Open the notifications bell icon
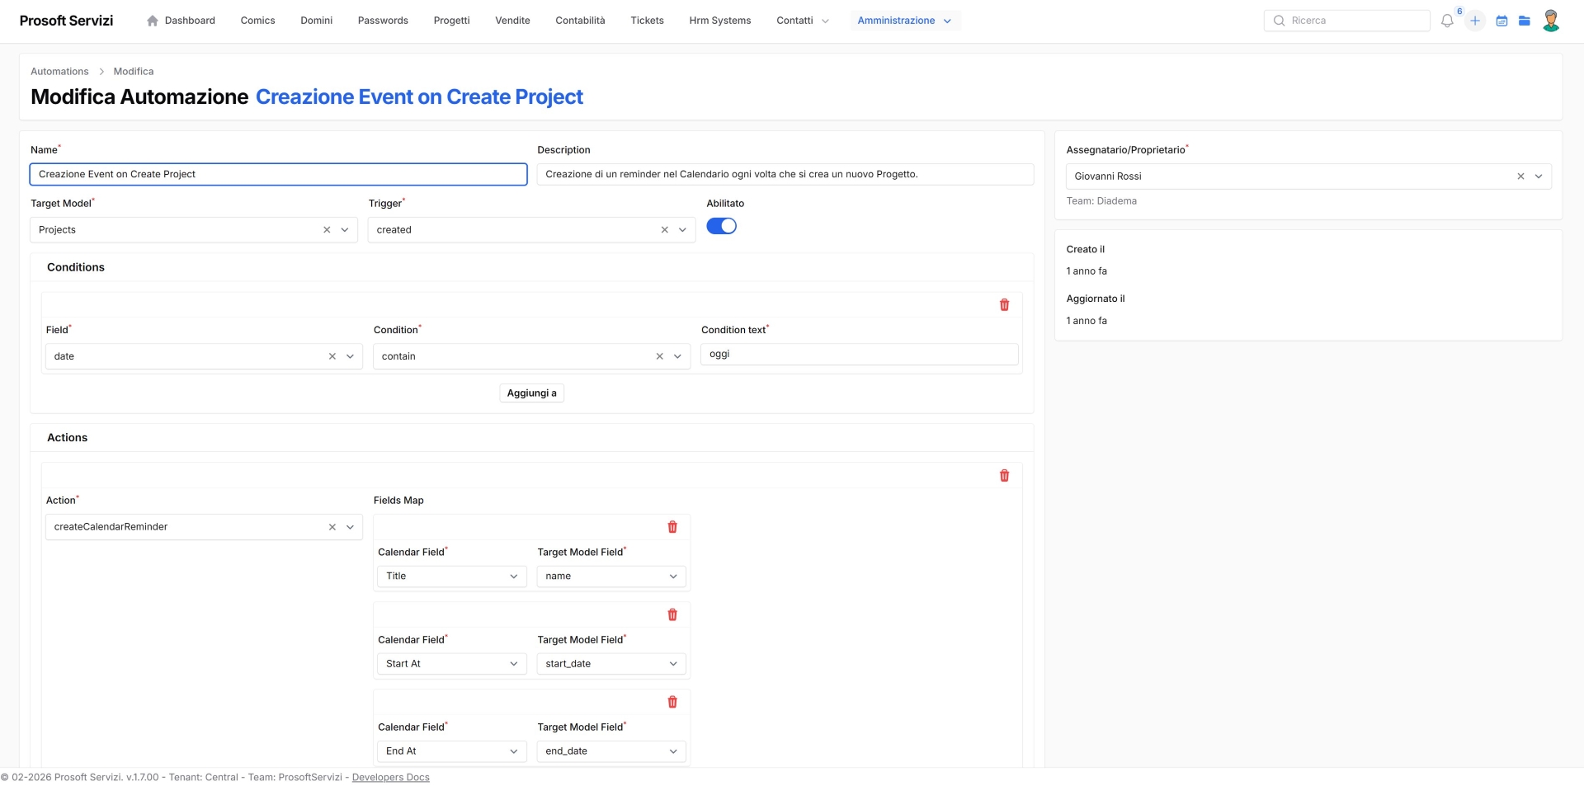 pyautogui.click(x=1447, y=21)
